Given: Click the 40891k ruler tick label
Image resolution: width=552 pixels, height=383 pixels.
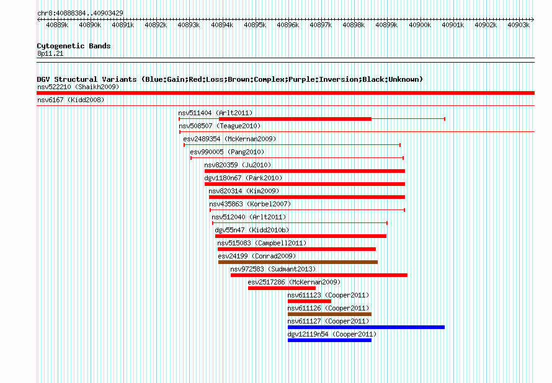Looking at the screenshot, I should coord(123,25).
